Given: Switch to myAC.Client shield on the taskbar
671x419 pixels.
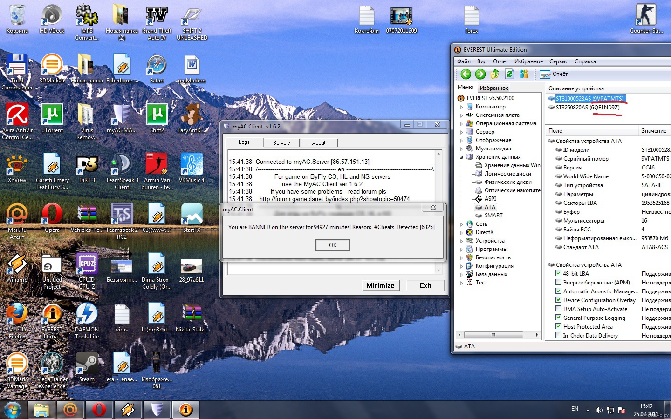Looking at the screenshot, I should [x=157, y=410].
